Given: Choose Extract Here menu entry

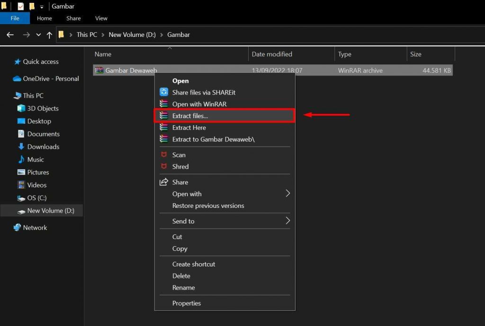Looking at the screenshot, I should [x=189, y=128].
